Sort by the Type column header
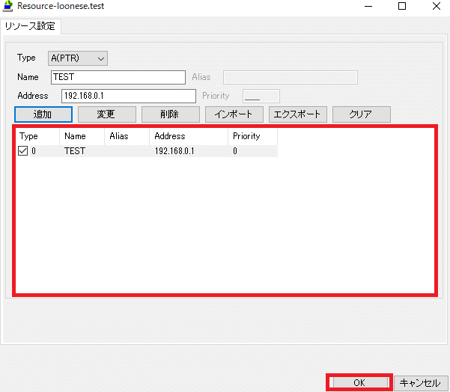The height and width of the screenshot is (392, 450). pyautogui.click(x=38, y=136)
